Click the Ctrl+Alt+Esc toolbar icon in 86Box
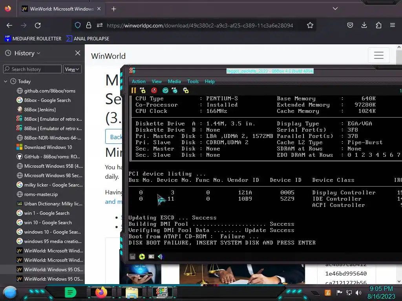The height and width of the screenshot is (301, 402). tap(175, 91)
